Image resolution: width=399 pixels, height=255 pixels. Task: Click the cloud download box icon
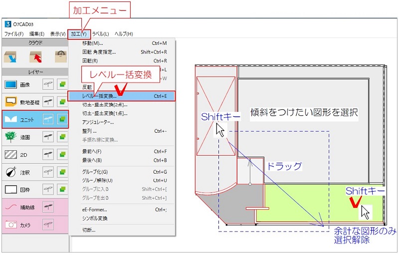10,57
